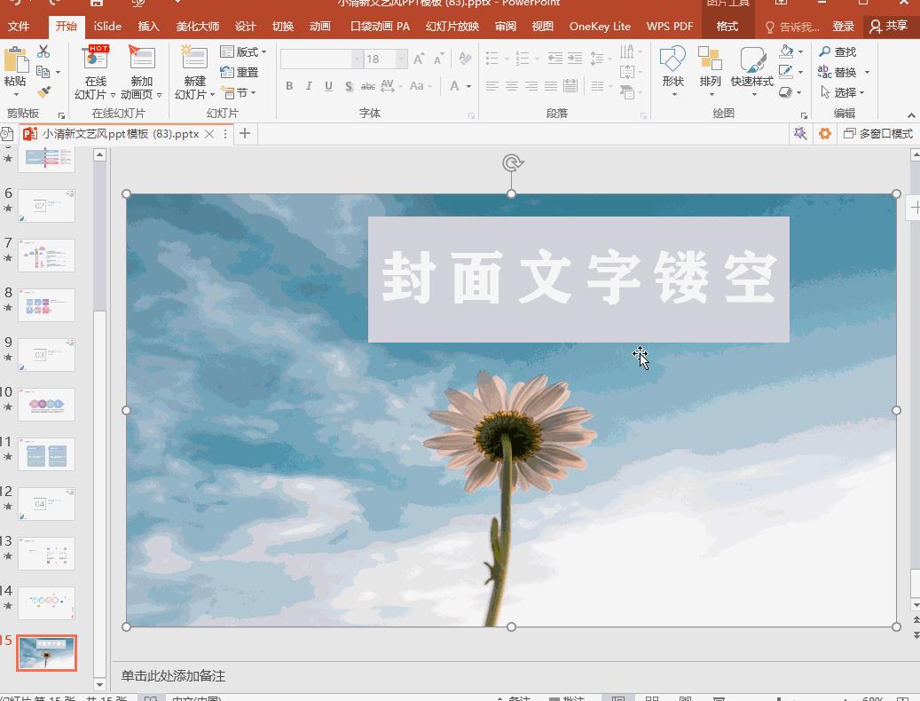Image resolution: width=920 pixels, height=701 pixels.
Task: Toggle italic formatting
Action: 308,86
